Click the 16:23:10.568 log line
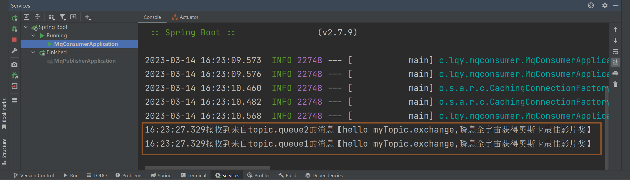 [377, 116]
